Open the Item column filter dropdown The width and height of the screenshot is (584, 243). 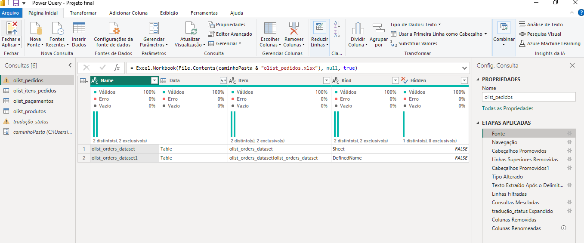[326, 80]
